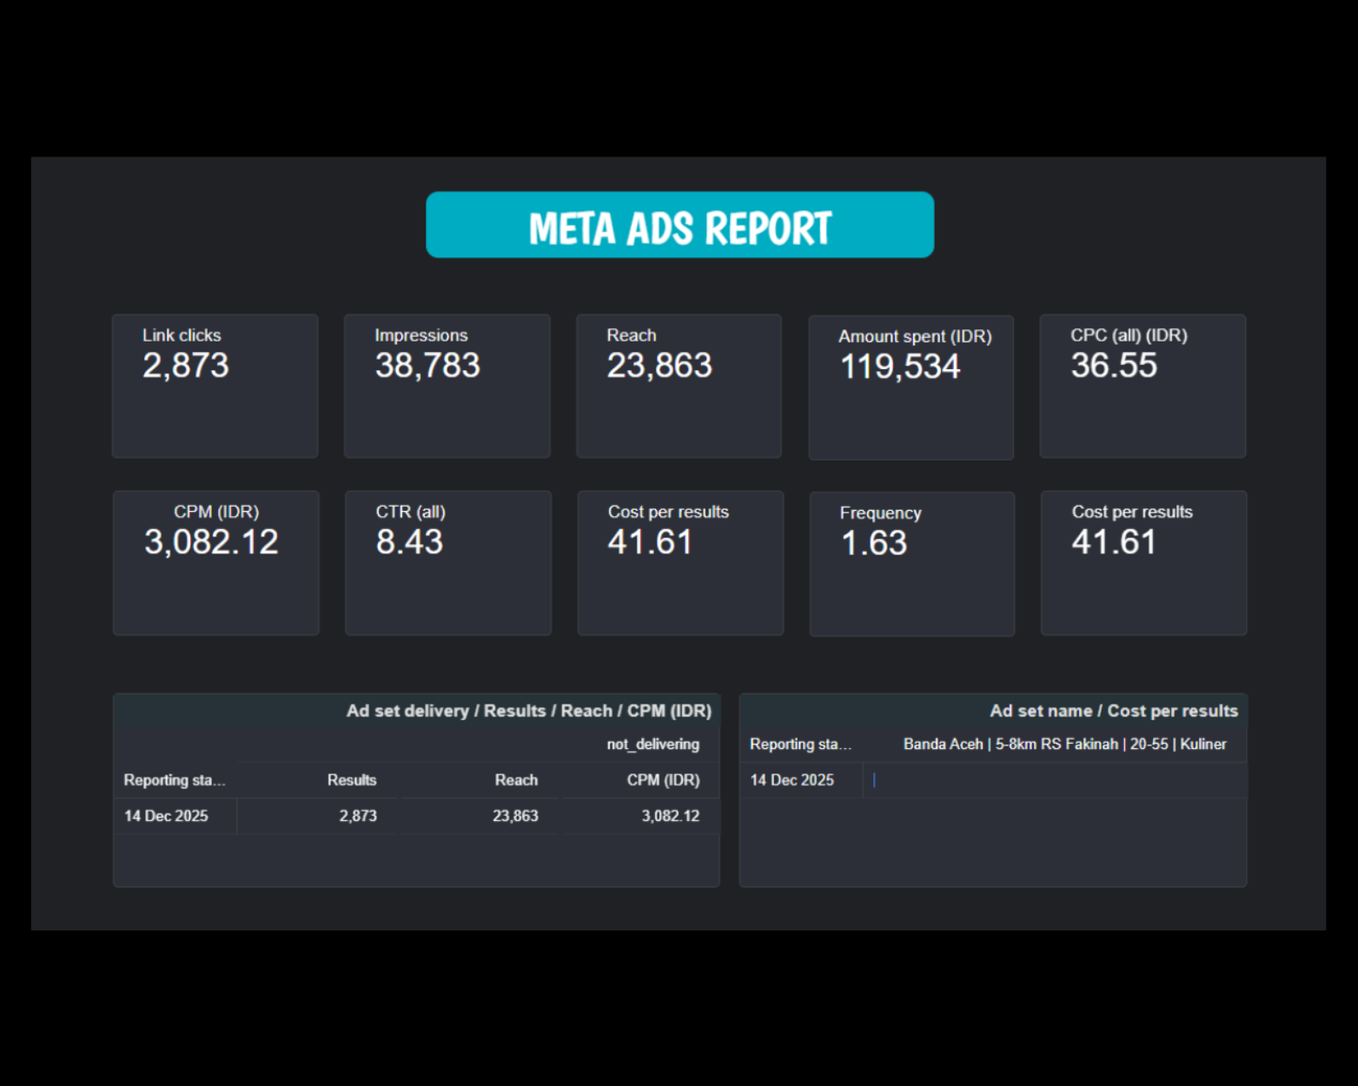Click the CPM (IDR) table column header
Screen dimensions: 1358x1086
(663, 780)
